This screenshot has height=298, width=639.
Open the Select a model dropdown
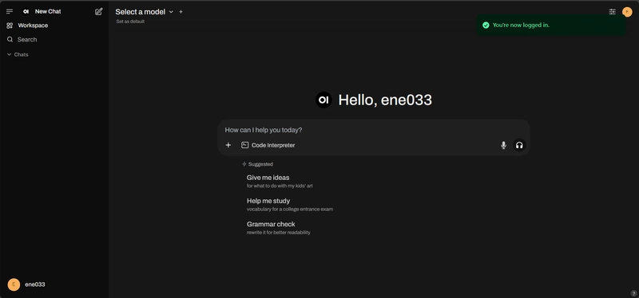(x=145, y=12)
